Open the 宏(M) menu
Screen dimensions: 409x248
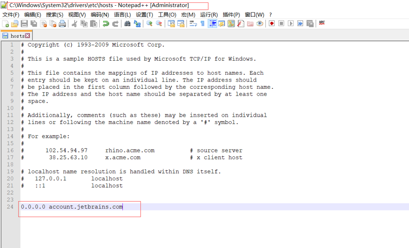pyautogui.click(x=188, y=14)
